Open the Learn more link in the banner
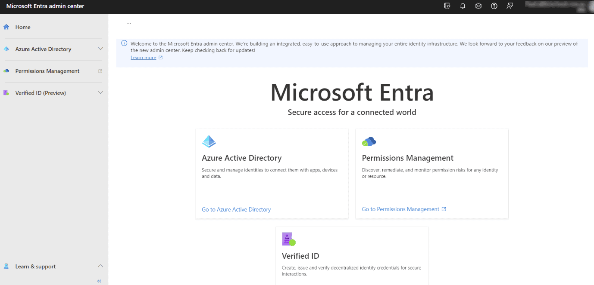The height and width of the screenshot is (285, 594). click(143, 57)
